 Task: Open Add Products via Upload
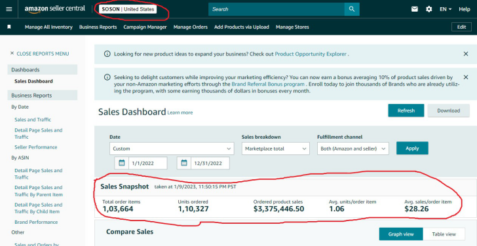pyautogui.click(x=242, y=27)
